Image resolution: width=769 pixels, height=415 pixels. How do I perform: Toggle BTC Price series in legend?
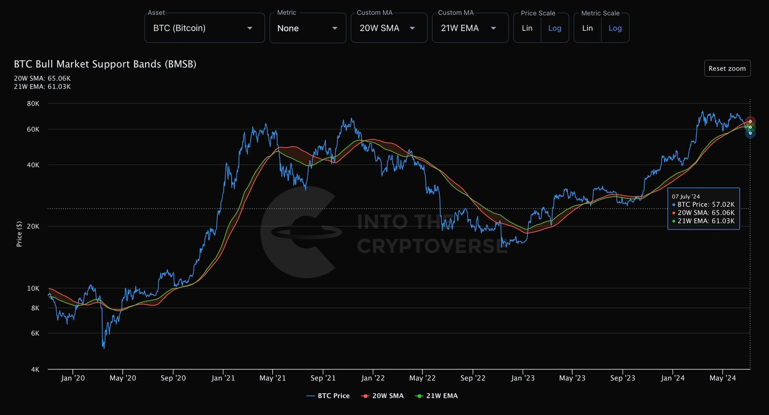pos(328,396)
